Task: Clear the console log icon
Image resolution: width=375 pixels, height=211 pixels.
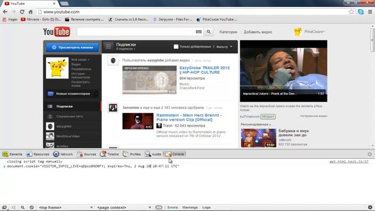Action: pyautogui.click(x=32, y=207)
